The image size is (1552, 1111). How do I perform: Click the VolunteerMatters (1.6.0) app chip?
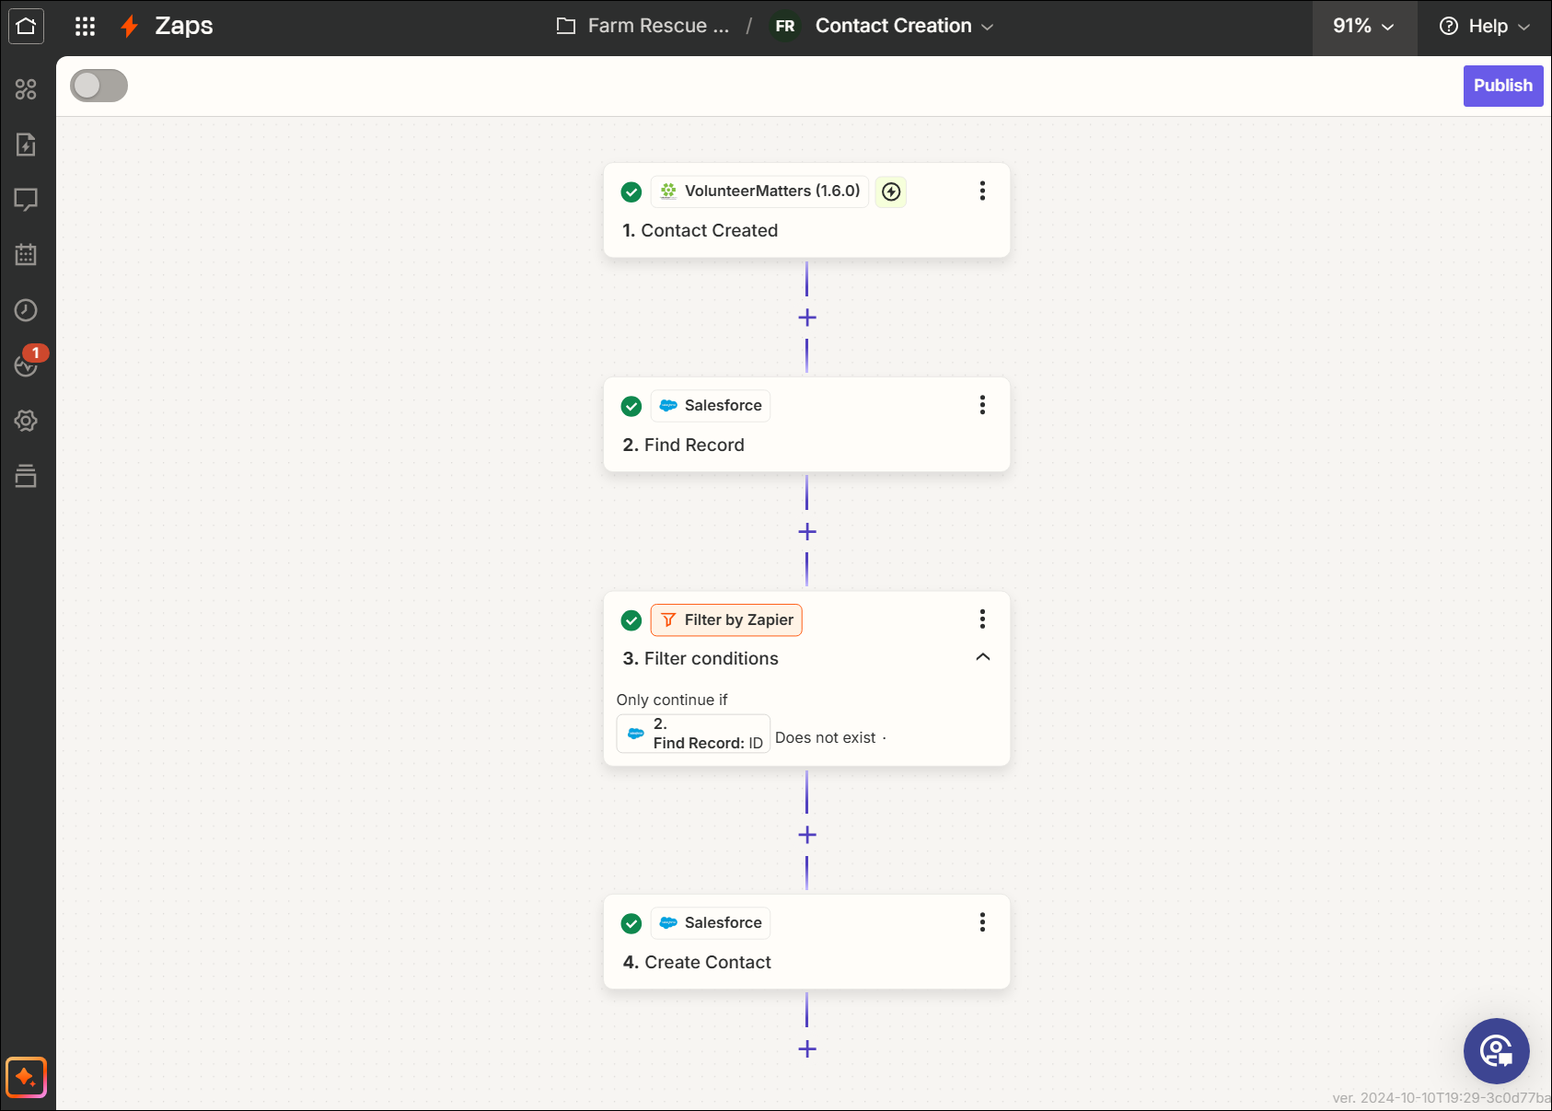pyautogui.click(x=759, y=191)
